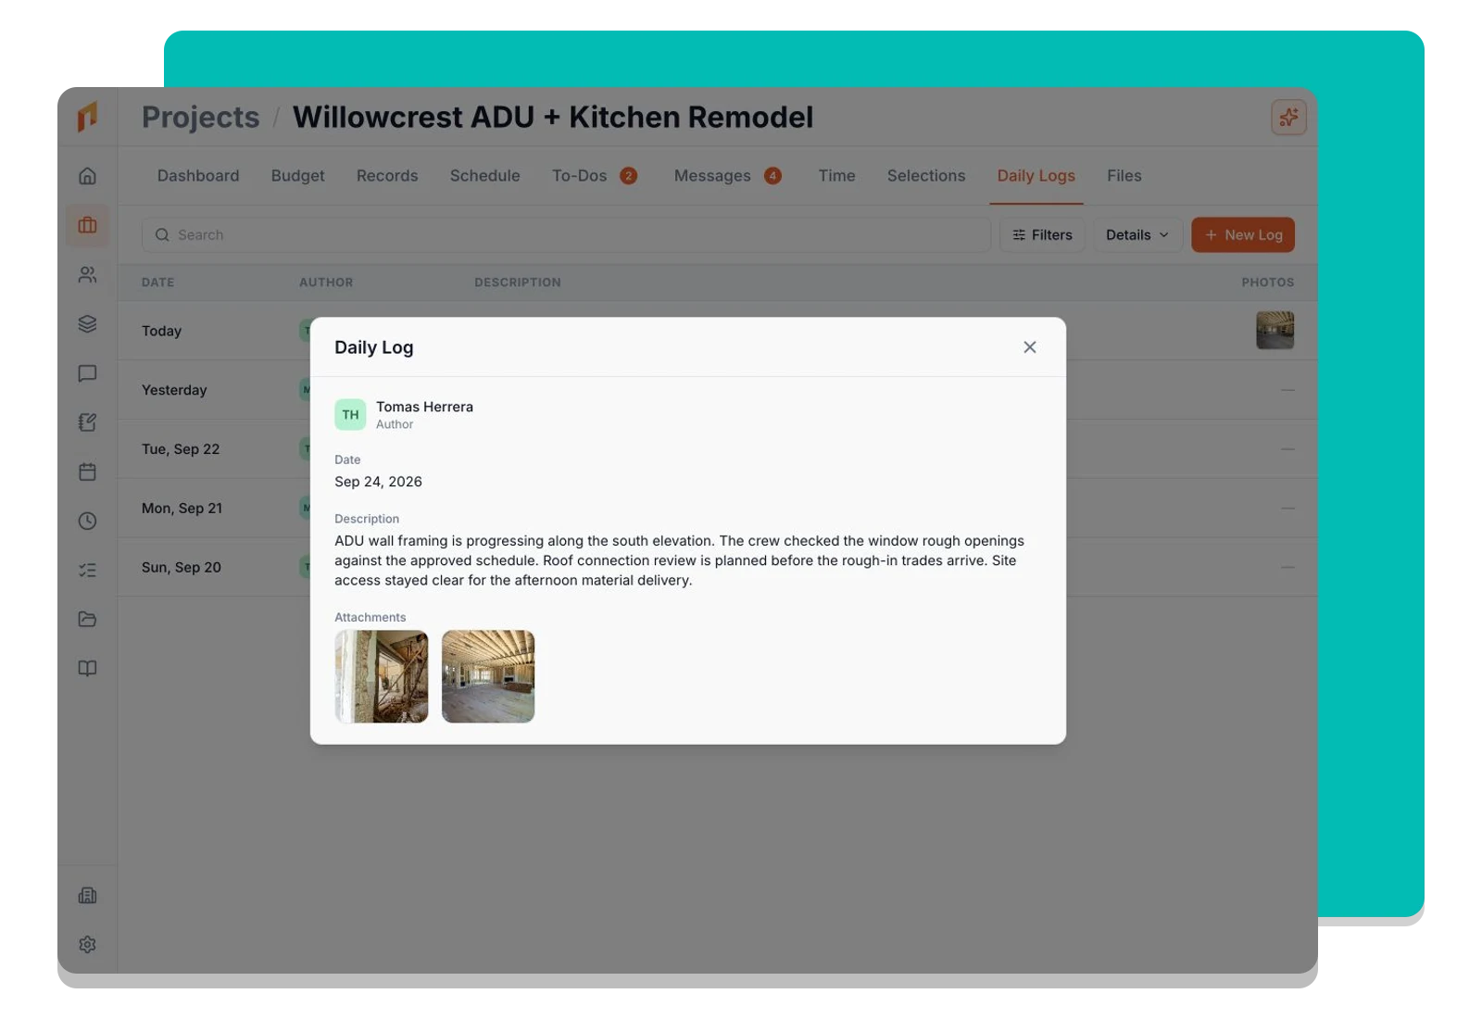Open the calendar icon in sidebar
Viewport: 1482px width, 1019px height.
(x=87, y=472)
